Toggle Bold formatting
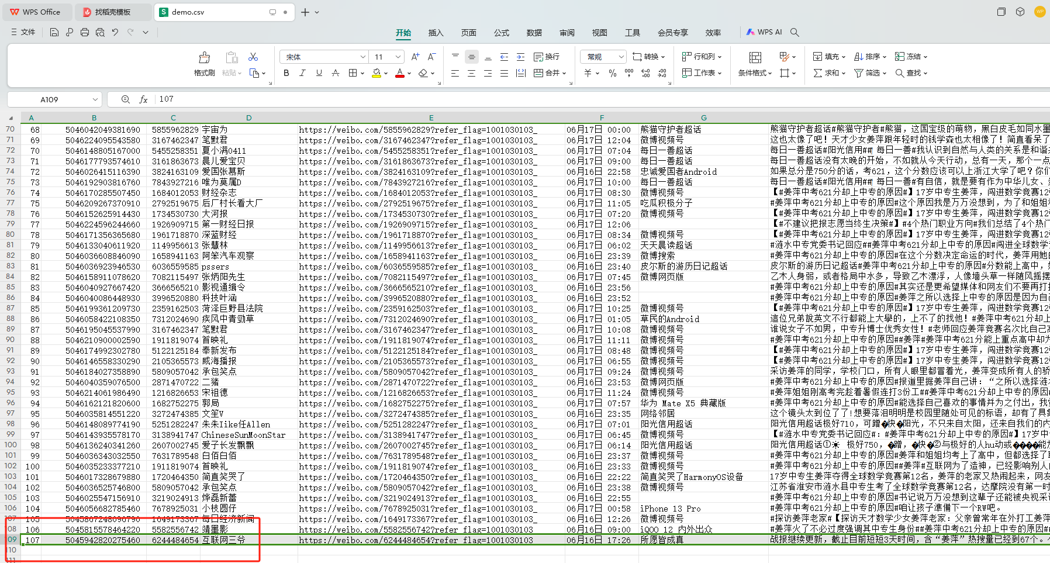 [286, 73]
